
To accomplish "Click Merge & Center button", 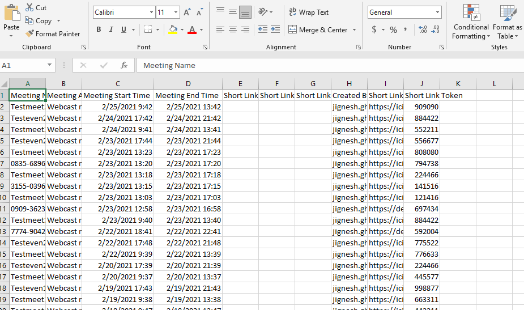I will 318,30.
